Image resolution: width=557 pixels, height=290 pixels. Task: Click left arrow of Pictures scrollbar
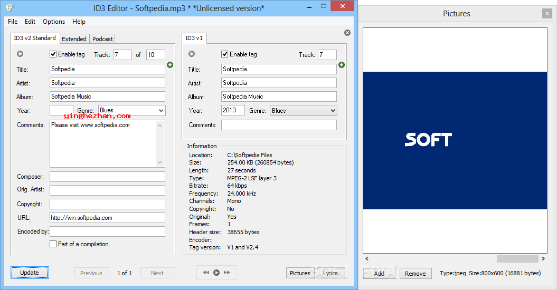coord(367,259)
